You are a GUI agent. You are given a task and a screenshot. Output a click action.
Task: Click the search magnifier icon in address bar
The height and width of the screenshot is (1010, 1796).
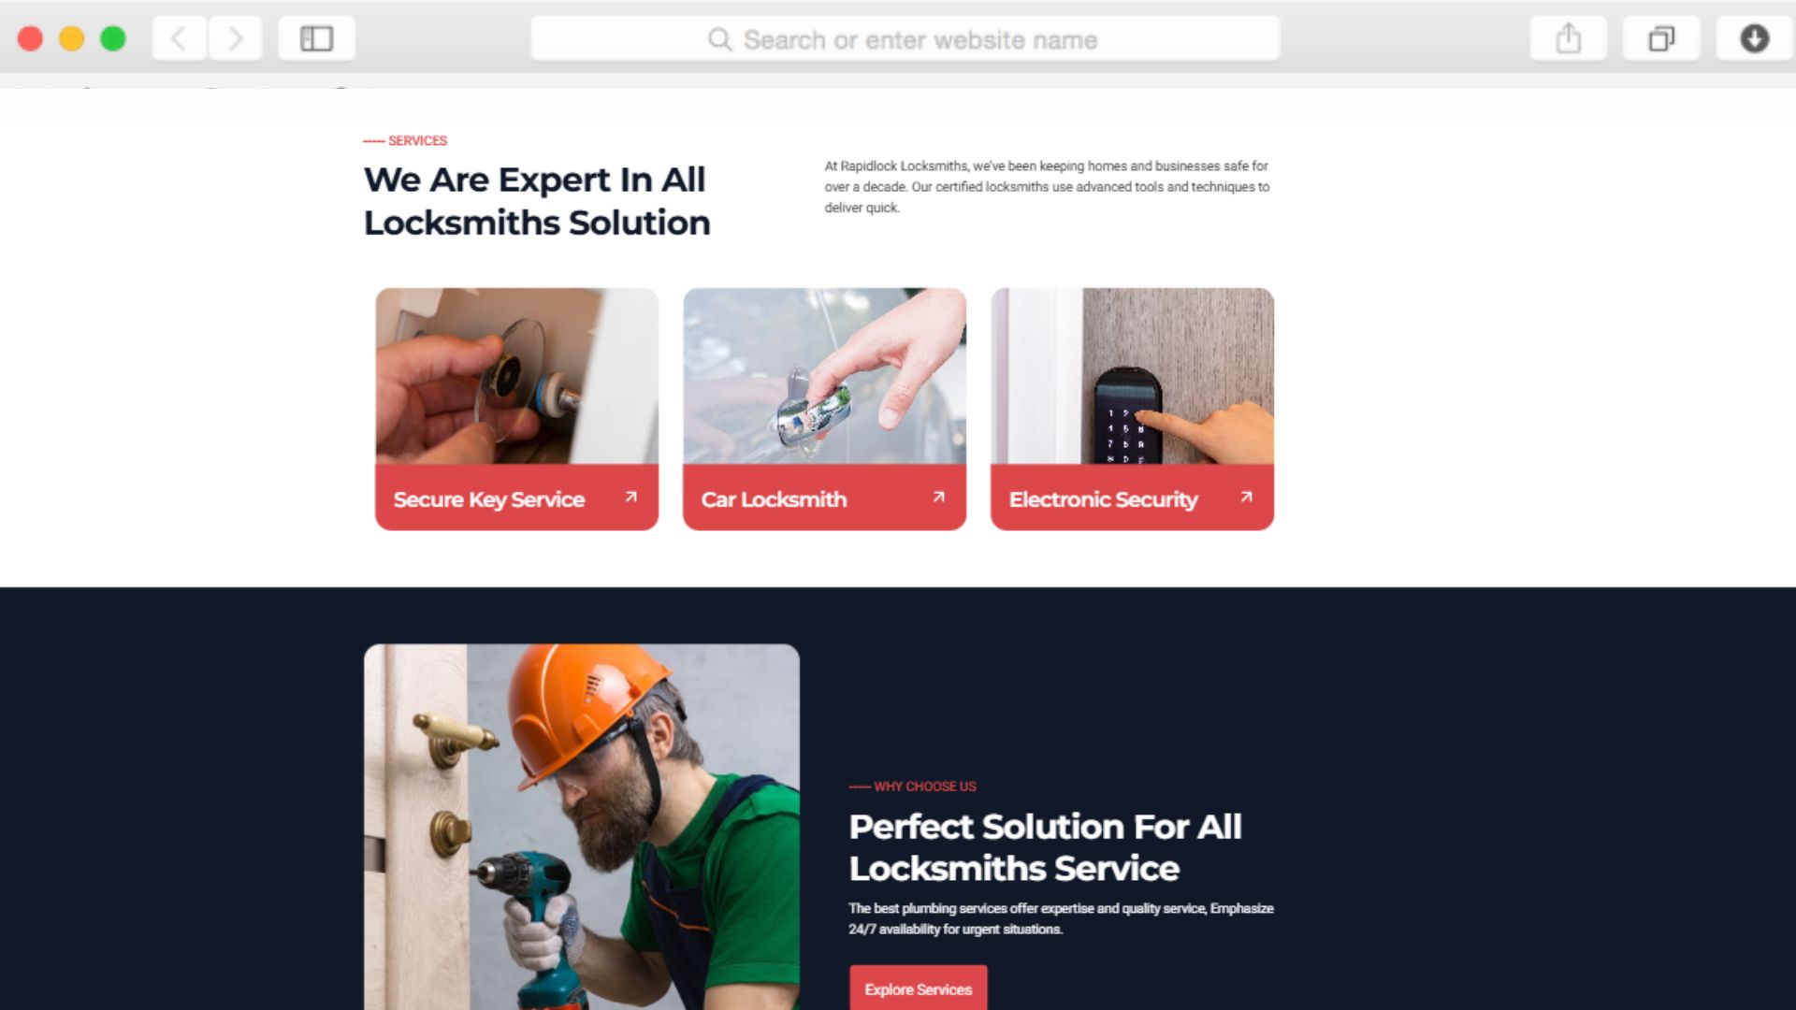coord(719,39)
